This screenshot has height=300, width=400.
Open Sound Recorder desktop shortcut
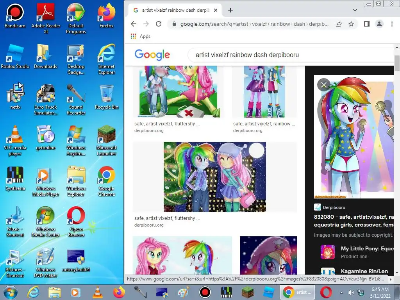click(76, 100)
